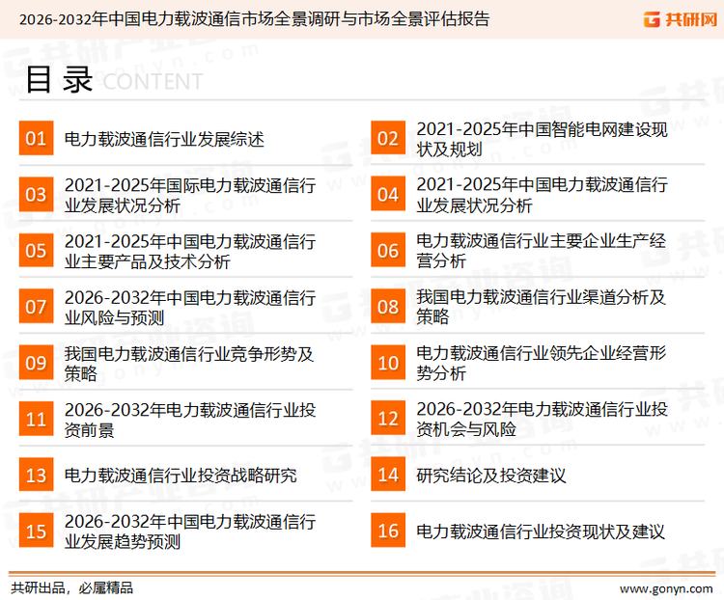Select the orange 11 chapter number box
This screenshot has width=724, height=600.
pyautogui.click(x=36, y=419)
